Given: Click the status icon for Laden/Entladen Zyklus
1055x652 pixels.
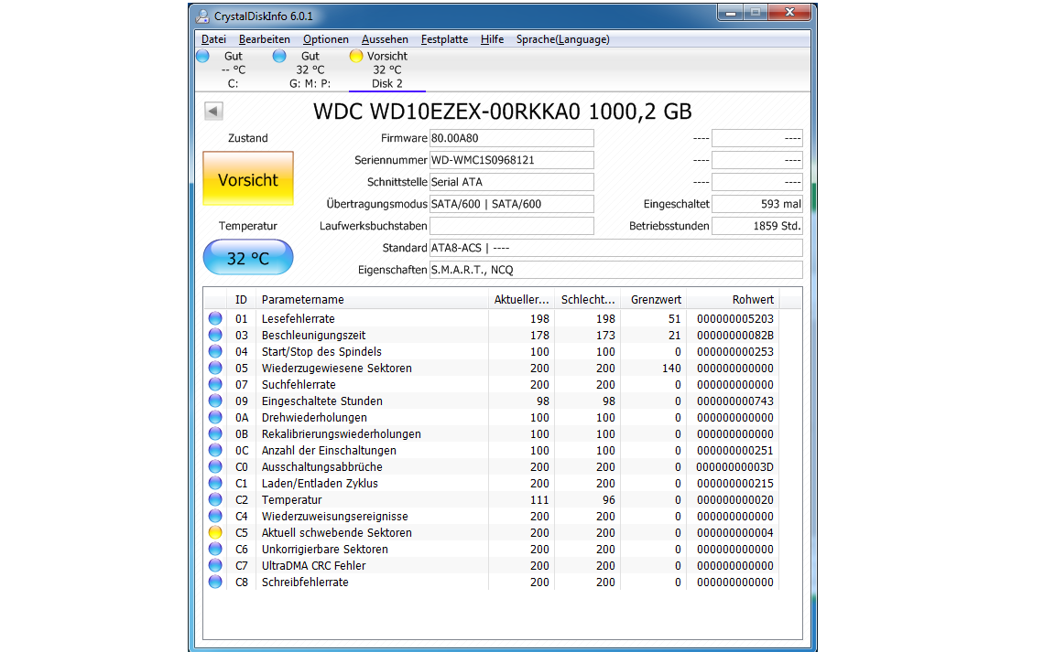Looking at the screenshot, I should 215,484.
